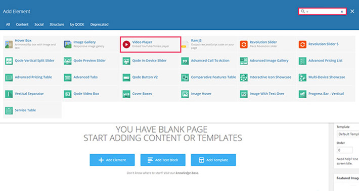Screen dimensions: 359x191
Task: Pick Multi-Device Showcase icon
Action: coord(302,78)
